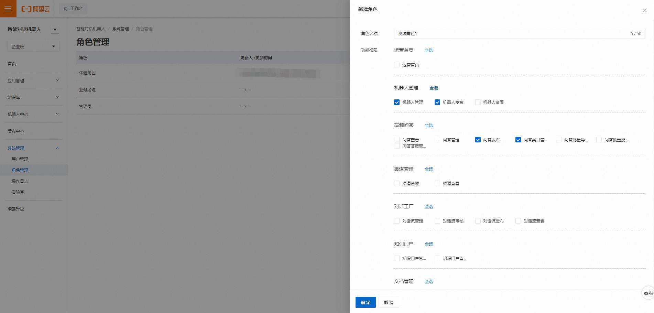Check the 问答批量导... checkbox

tap(559, 140)
